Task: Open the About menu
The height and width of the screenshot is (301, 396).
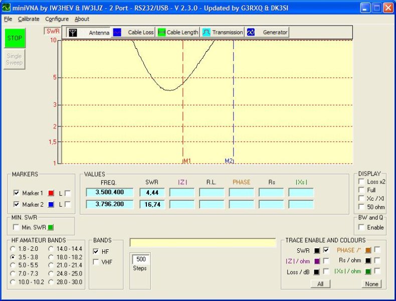Action: (82, 19)
